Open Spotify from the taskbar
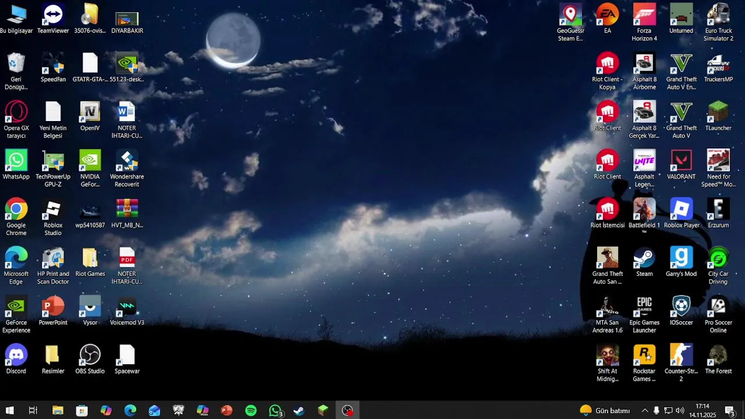Image resolution: width=745 pixels, height=419 pixels. [x=251, y=411]
